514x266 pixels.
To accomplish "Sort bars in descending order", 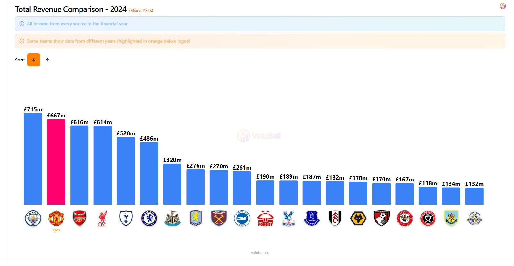I will 34,60.
